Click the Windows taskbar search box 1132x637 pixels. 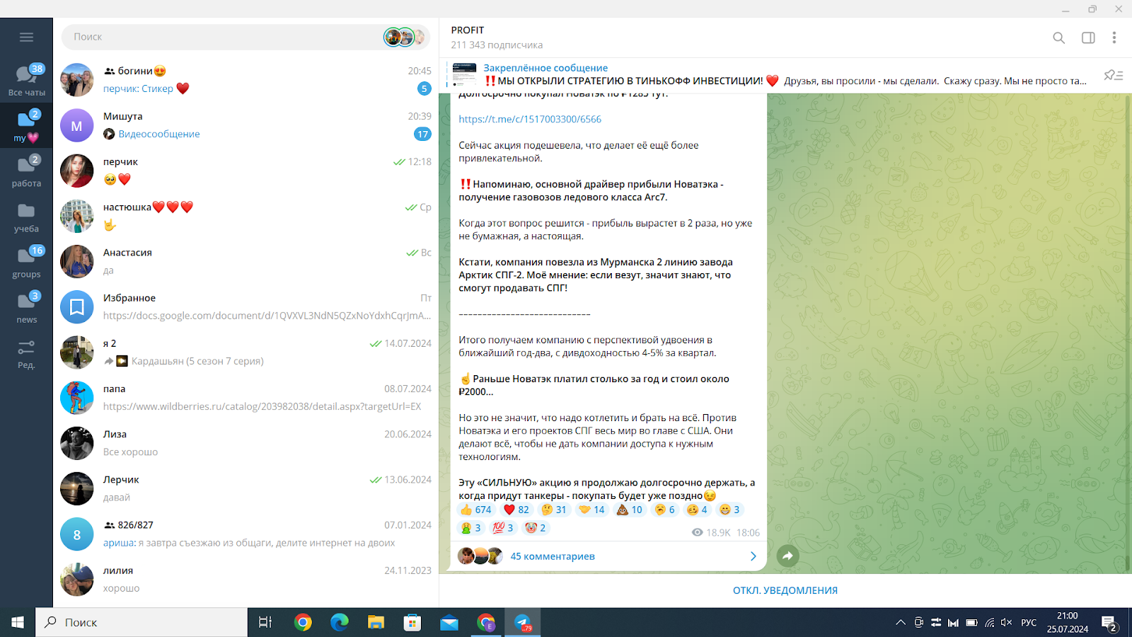pyautogui.click(x=141, y=622)
